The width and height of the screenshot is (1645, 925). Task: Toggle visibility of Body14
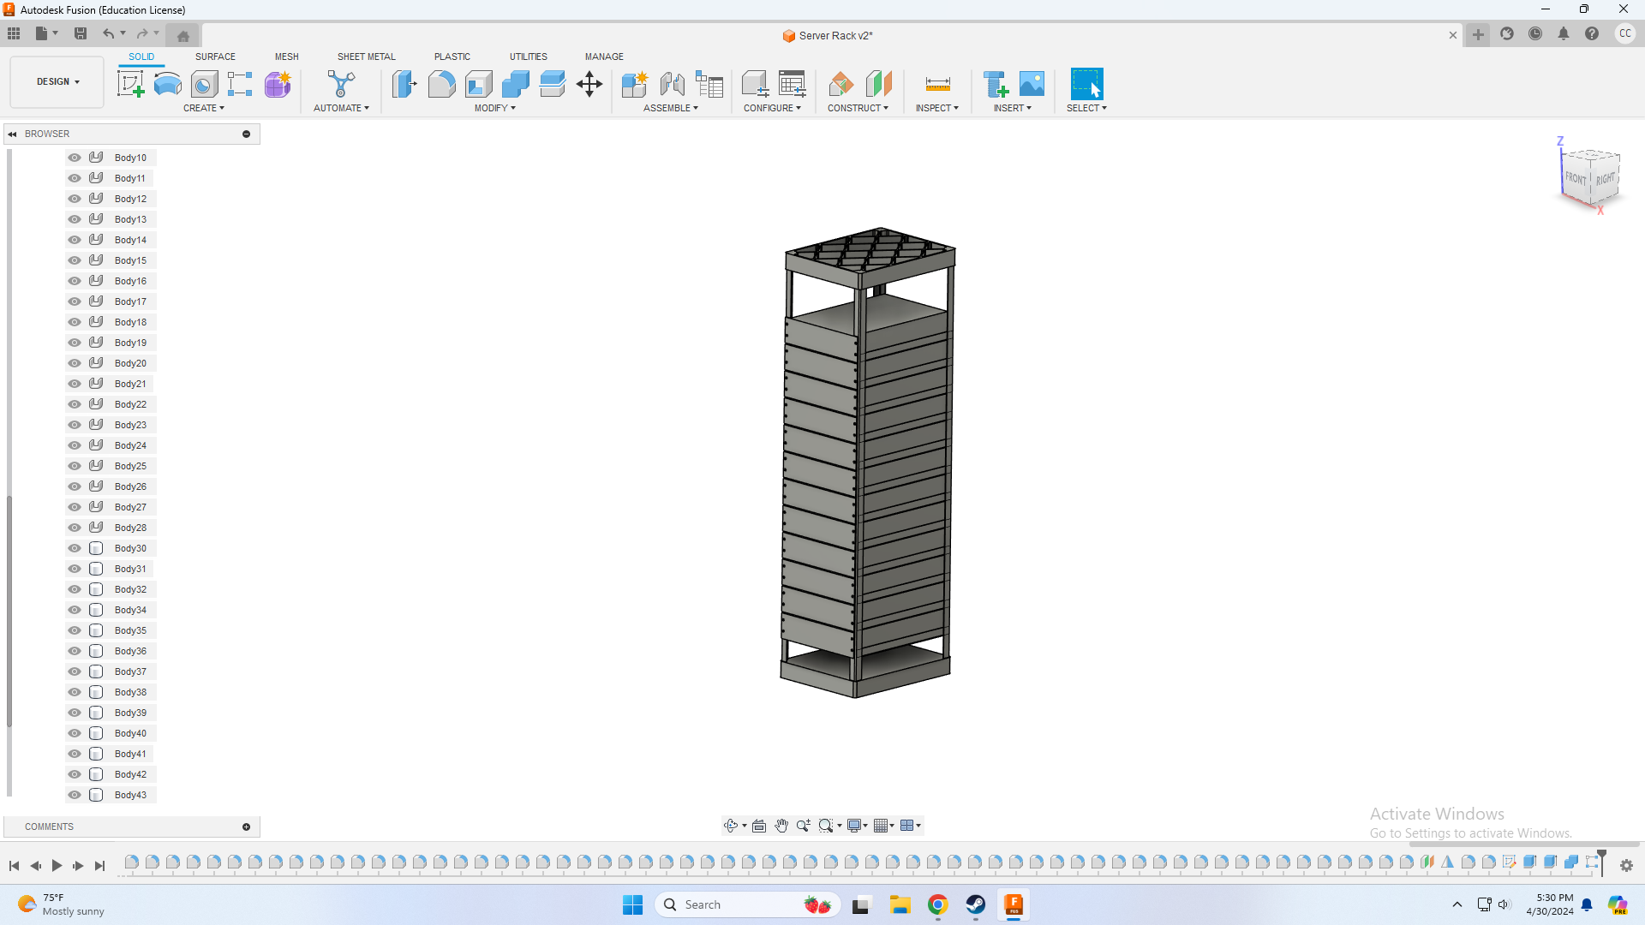[75, 240]
